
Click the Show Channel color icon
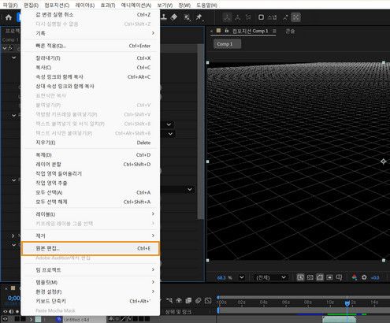point(355,277)
